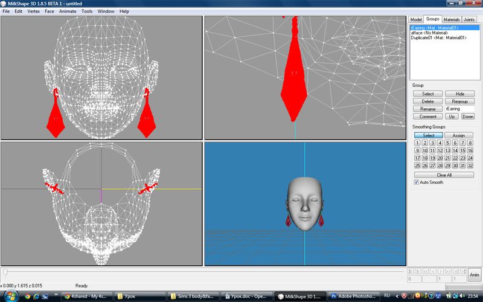Click the rewind double arrow icon
Image resolution: width=483 pixels, height=302 pixels.
pyautogui.click(x=426, y=271)
